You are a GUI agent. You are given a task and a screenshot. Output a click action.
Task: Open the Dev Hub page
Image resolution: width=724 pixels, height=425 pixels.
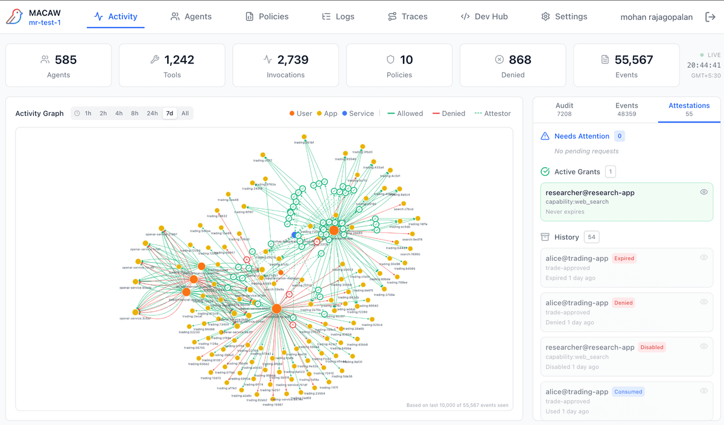(x=484, y=17)
